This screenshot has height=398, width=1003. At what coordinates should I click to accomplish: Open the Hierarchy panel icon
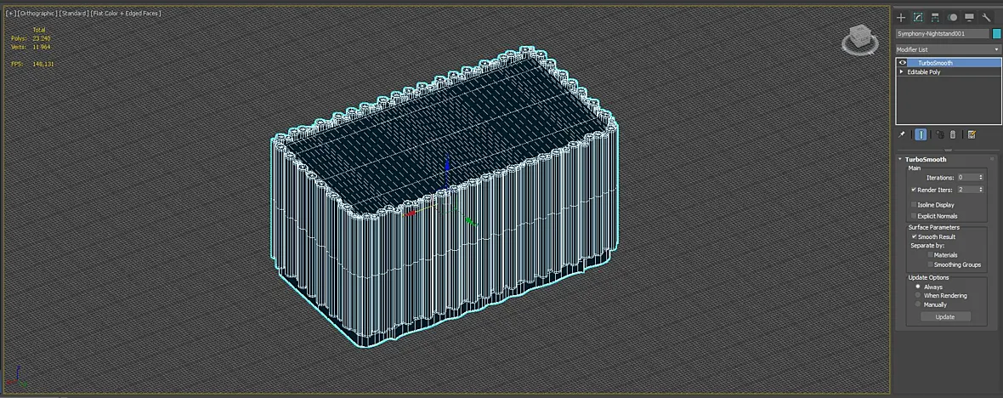[935, 18]
